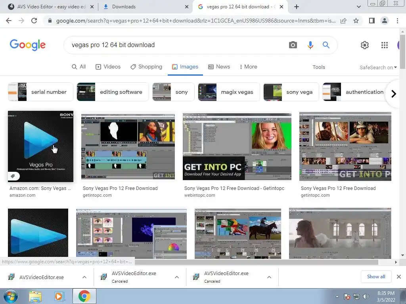Open Get Into PC green-screen girl thumbnail
The image size is (406, 304).
237,146
